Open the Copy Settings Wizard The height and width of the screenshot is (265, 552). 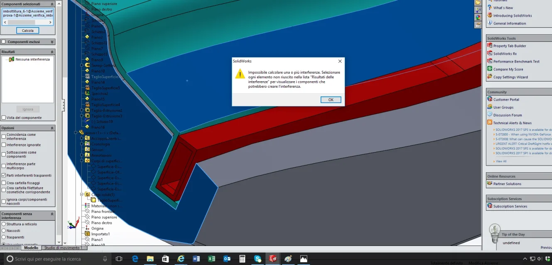click(510, 77)
